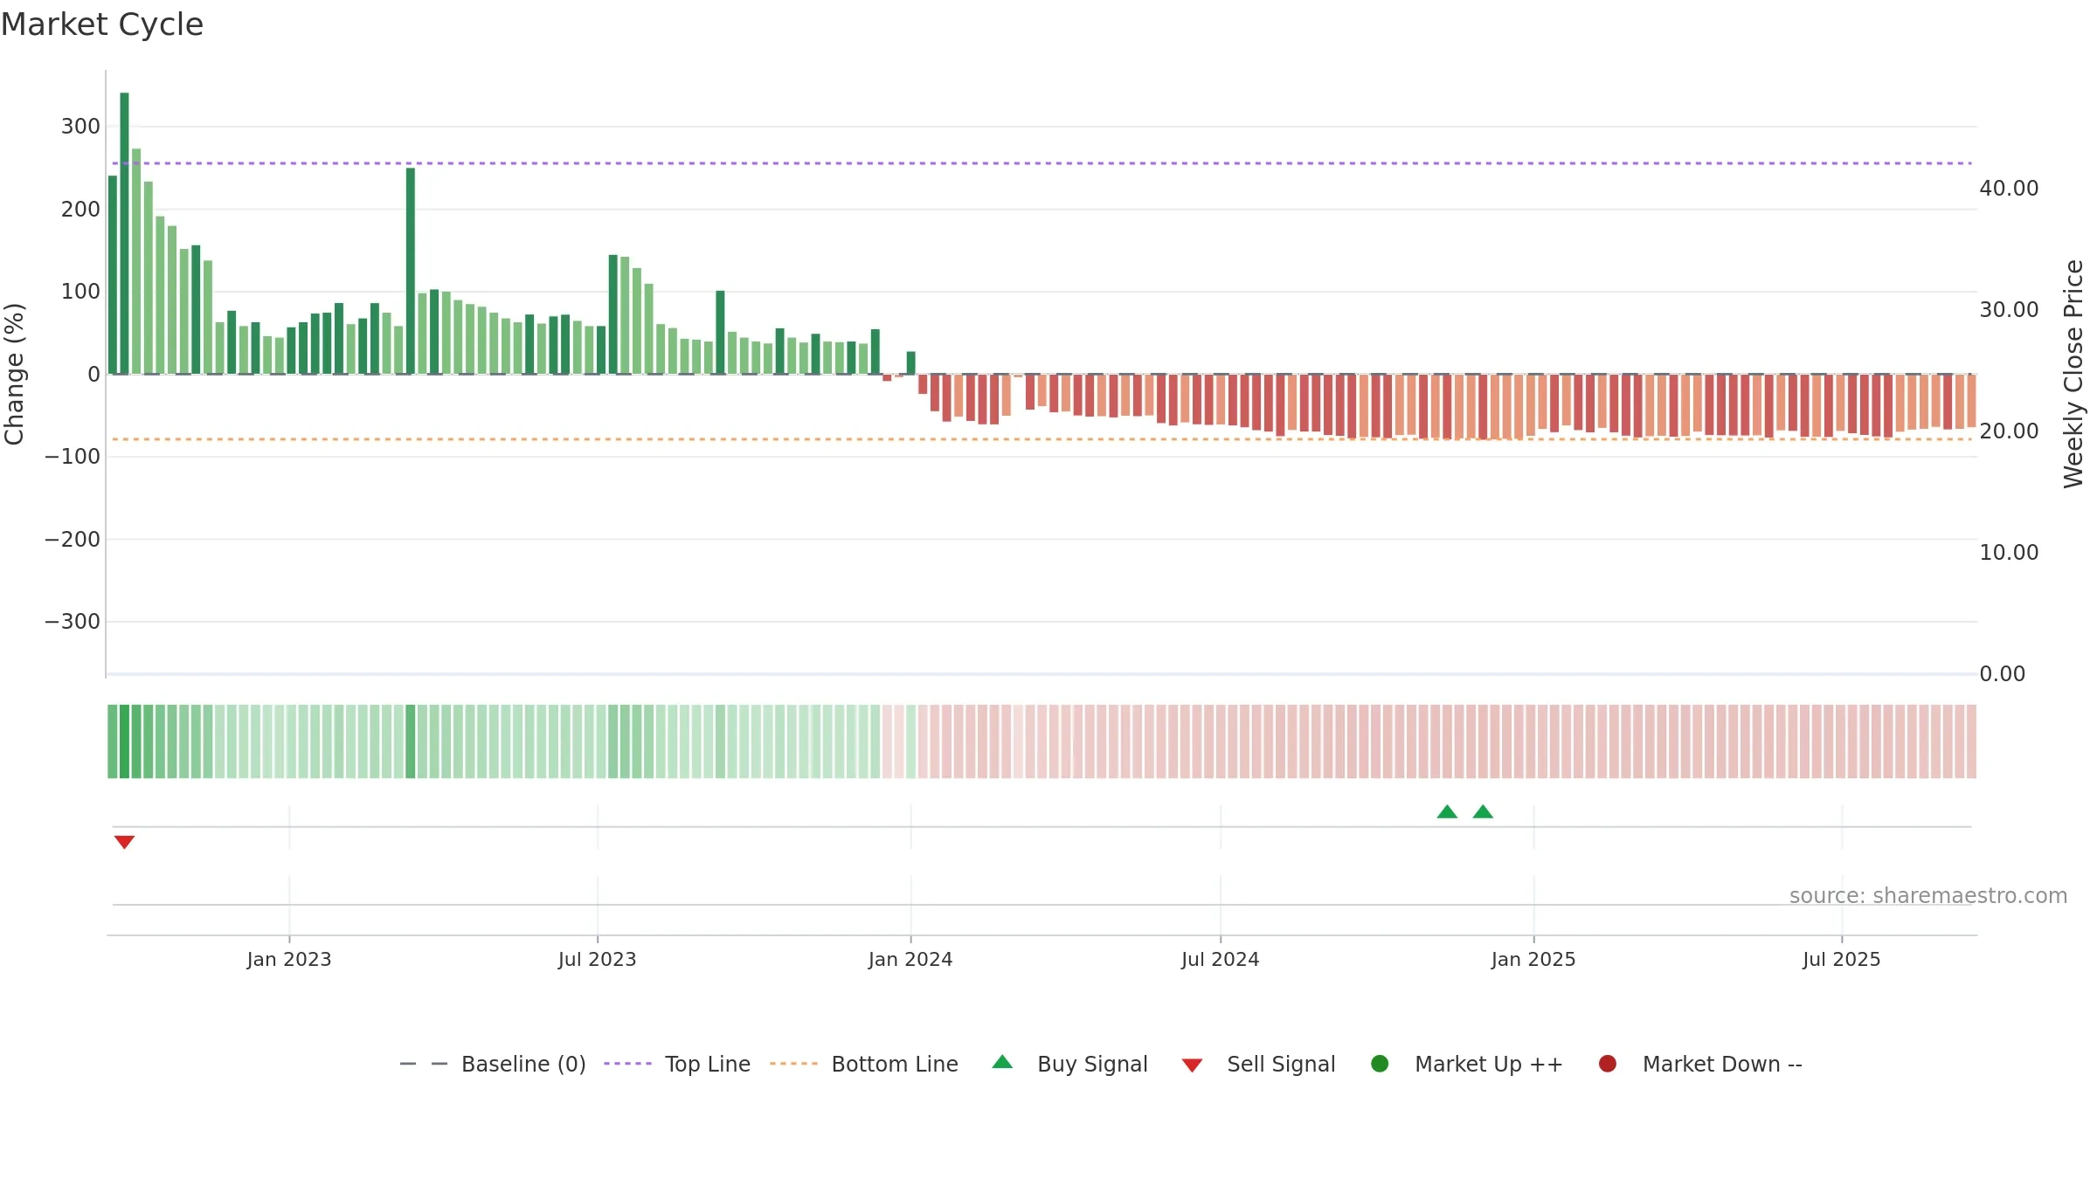Click the last small green bar at Jan 2024
The height and width of the screenshot is (1179, 2097).
(911, 362)
